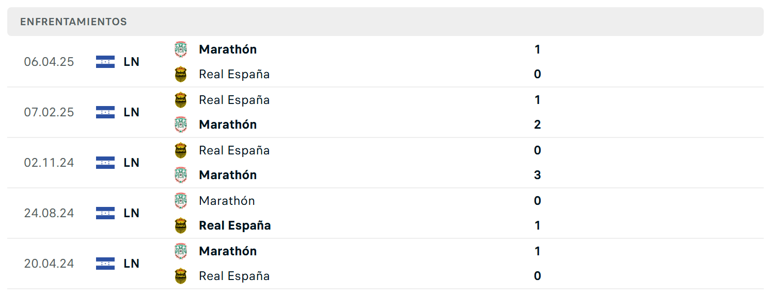Click Real España crest in 24.08.24 match

181,225
